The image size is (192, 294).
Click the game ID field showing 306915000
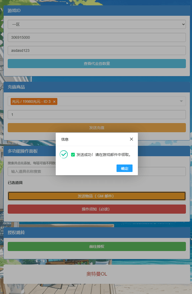tap(97, 37)
